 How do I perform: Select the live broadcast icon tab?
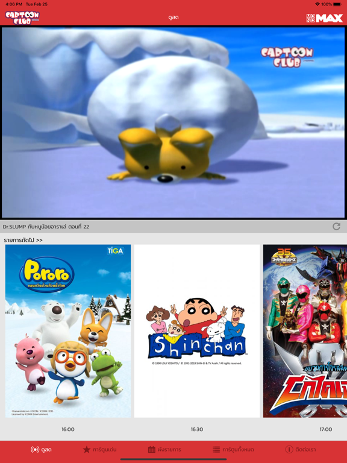(35, 449)
